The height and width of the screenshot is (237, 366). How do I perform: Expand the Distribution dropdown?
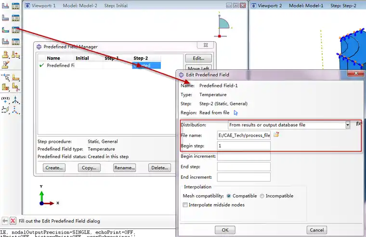(x=347, y=125)
